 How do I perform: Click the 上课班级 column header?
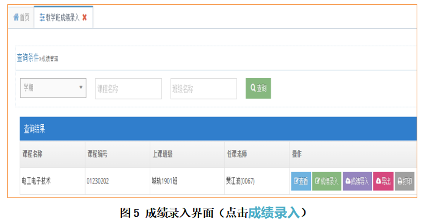pyautogui.click(x=187, y=154)
